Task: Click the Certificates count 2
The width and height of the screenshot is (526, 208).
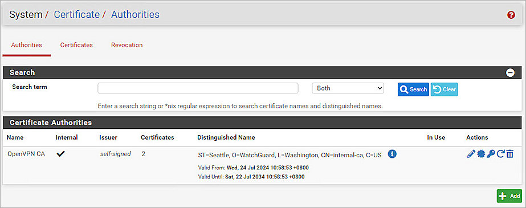Action: [144, 154]
